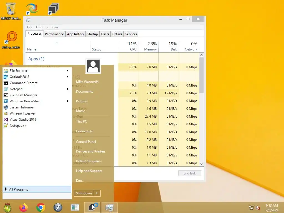Click the process list scroll-up arrow
This screenshot has height=213, width=284.
201,55
